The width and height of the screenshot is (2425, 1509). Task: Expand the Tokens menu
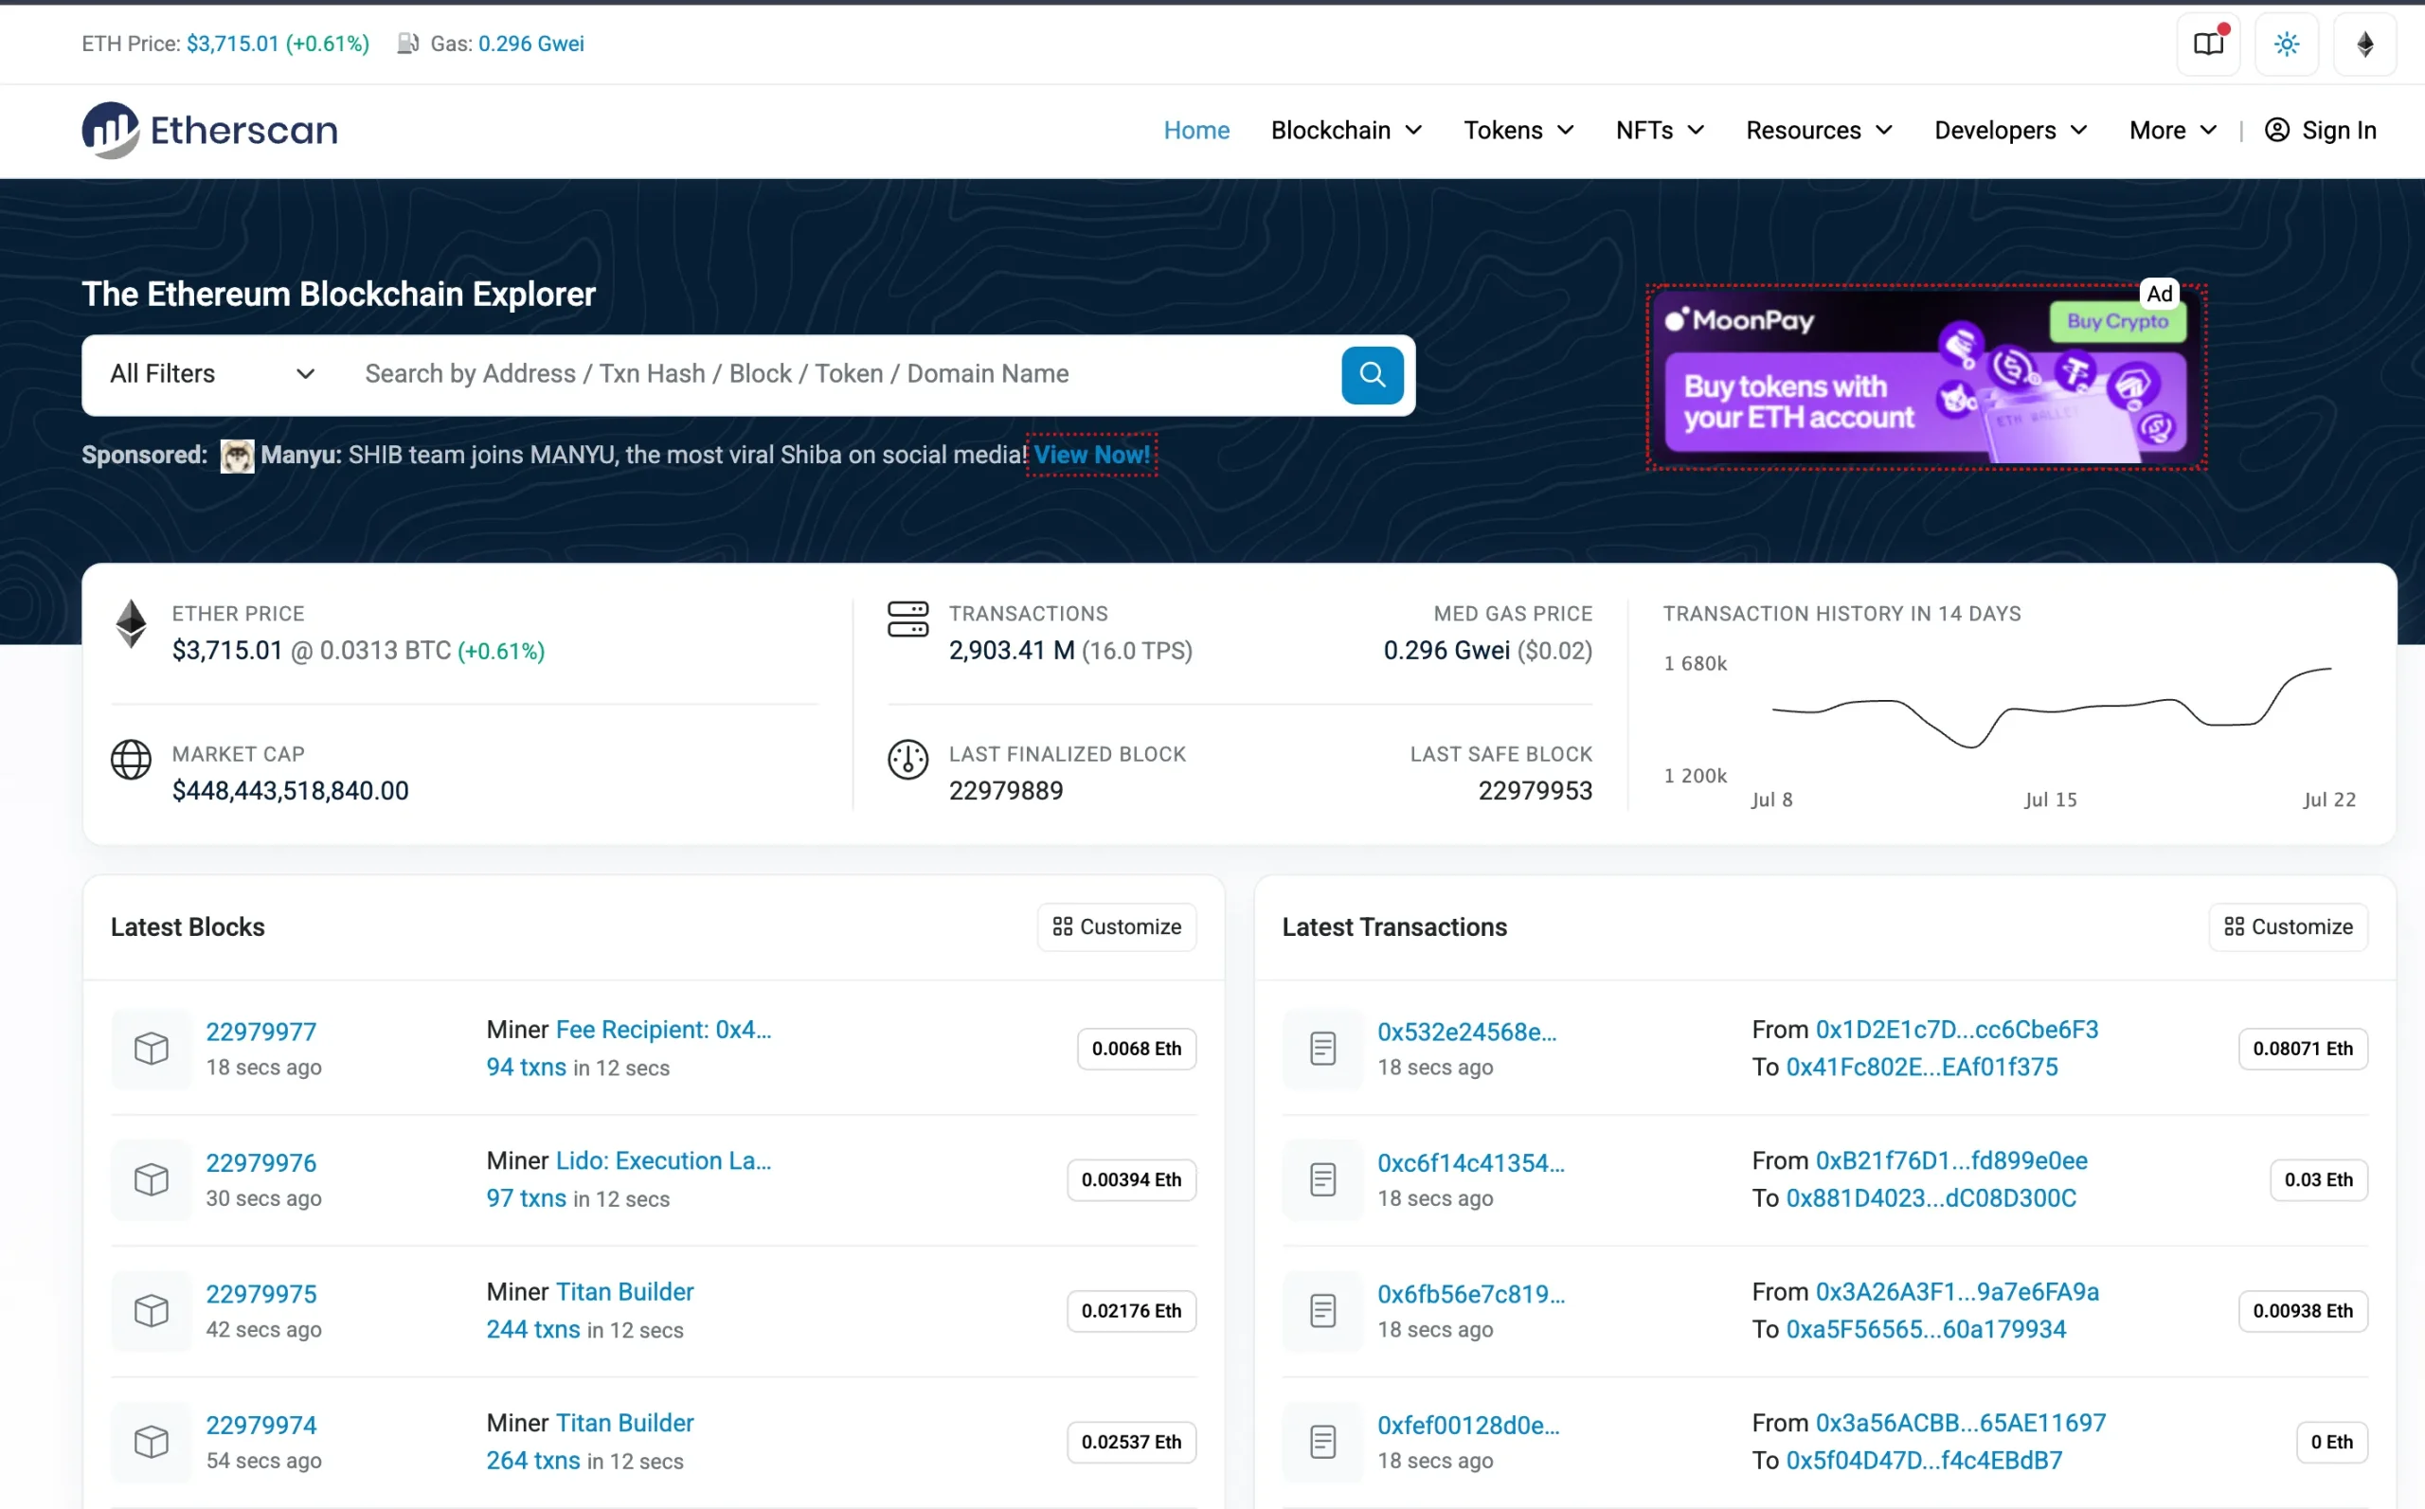tap(1518, 130)
